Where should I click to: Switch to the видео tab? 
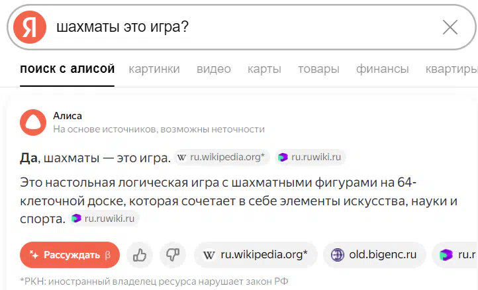[x=214, y=69]
